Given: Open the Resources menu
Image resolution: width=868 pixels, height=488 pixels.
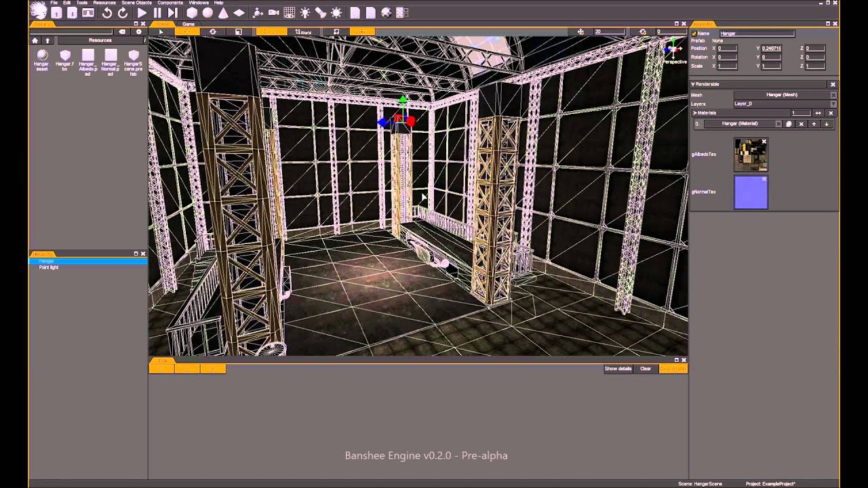Looking at the screenshot, I should 104,3.
